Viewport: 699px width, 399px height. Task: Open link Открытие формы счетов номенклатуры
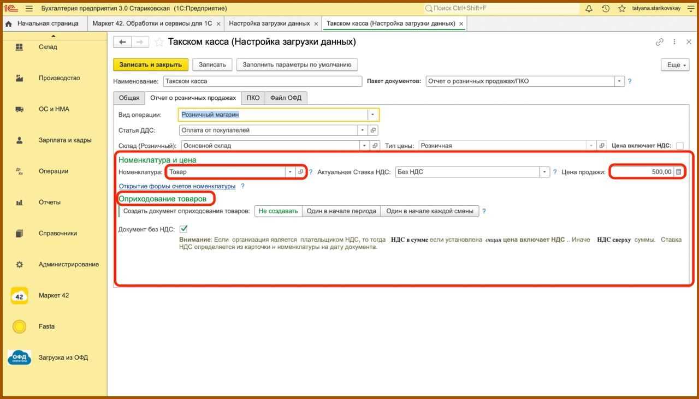click(x=177, y=186)
